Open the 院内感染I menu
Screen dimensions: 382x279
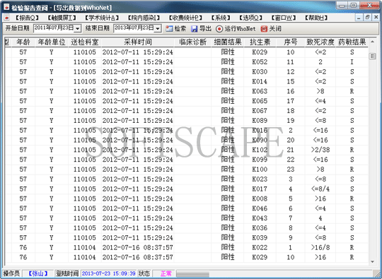[144, 18]
